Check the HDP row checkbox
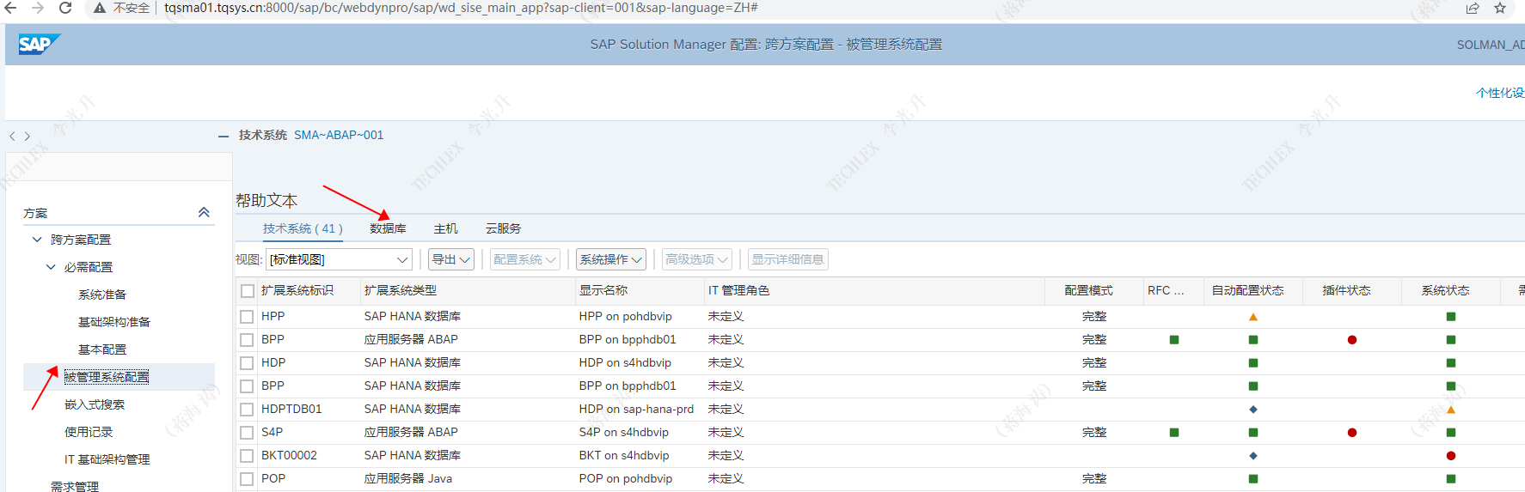The image size is (1525, 492). pos(247,363)
